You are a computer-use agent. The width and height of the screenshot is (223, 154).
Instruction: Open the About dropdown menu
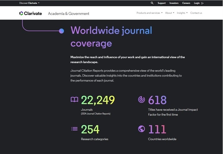[x=170, y=13]
